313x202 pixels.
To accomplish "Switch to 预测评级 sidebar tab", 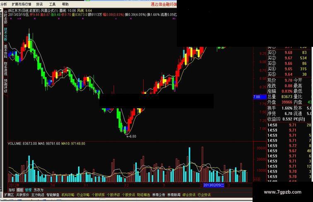I will (5, 86).
